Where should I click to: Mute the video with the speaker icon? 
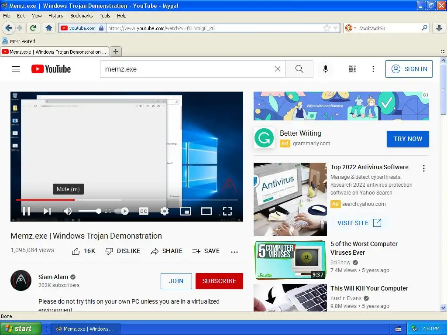pyautogui.click(x=68, y=211)
